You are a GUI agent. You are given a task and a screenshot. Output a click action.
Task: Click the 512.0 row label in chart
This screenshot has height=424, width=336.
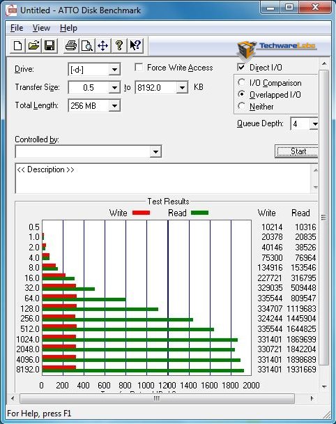[x=30, y=329]
